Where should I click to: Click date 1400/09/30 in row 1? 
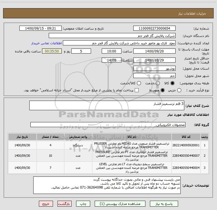(22, 145)
